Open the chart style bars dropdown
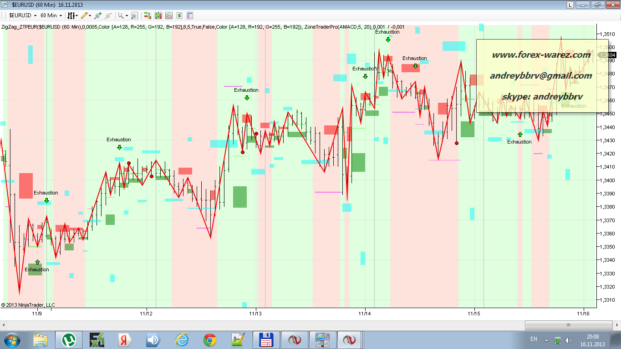621x349 pixels. pyautogui.click(x=72, y=15)
